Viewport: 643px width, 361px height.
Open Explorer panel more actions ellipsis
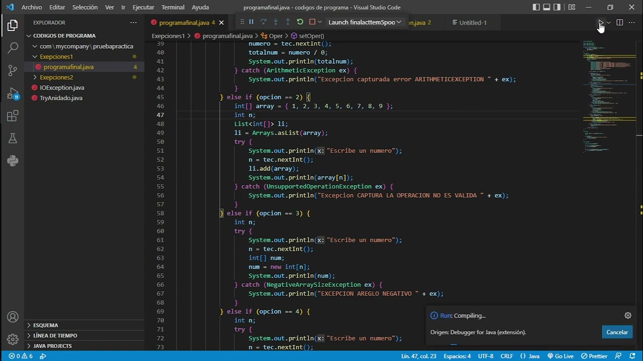click(133, 23)
